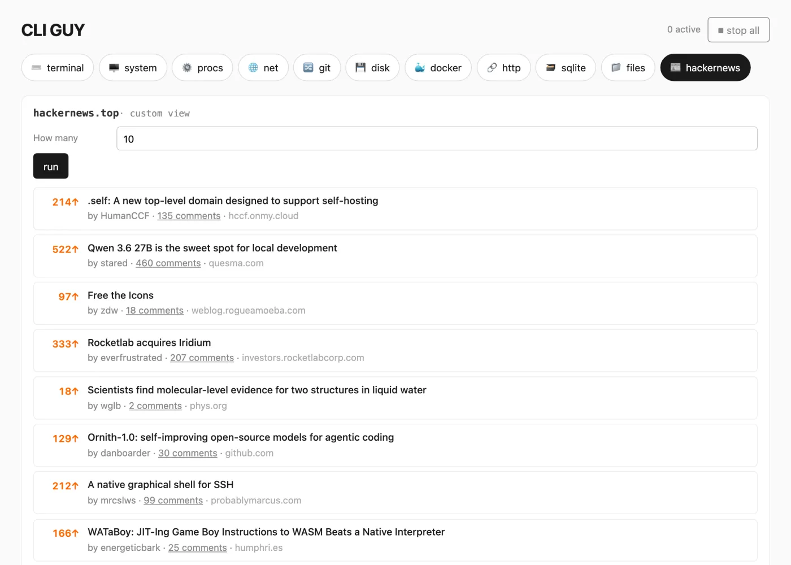Click the humphri.es domain text
Screen dimensions: 791x565
point(259,548)
